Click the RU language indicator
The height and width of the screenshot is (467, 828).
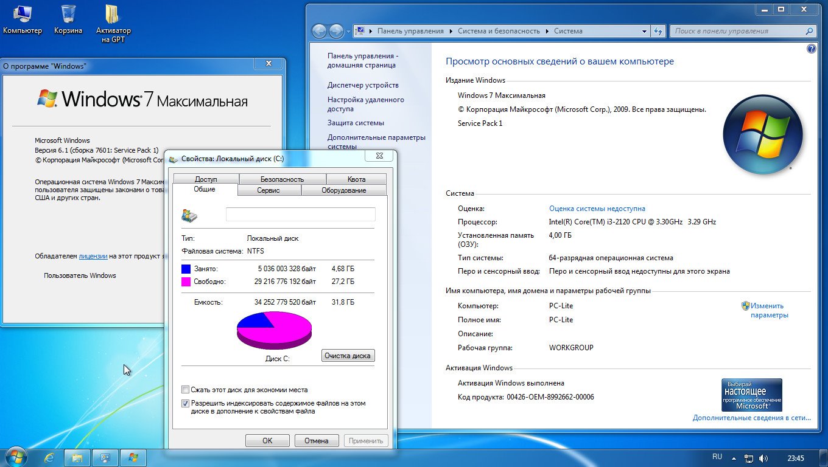coord(717,457)
